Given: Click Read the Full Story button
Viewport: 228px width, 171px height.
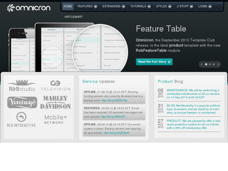Looking at the screenshot, I should 154,62.
